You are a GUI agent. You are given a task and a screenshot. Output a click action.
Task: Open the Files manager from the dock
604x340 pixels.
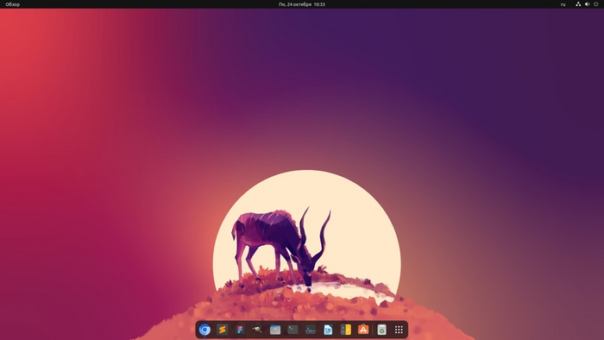[275, 330]
